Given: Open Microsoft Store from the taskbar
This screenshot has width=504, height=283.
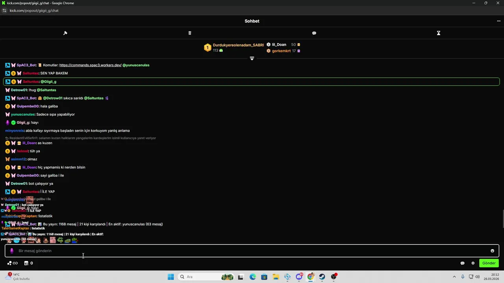Looking at the screenshot, I should 264,277.
